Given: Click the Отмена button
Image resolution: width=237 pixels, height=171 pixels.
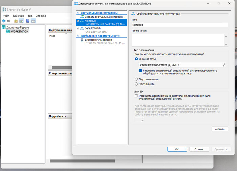Looking at the screenshot, I should [199, 149].
